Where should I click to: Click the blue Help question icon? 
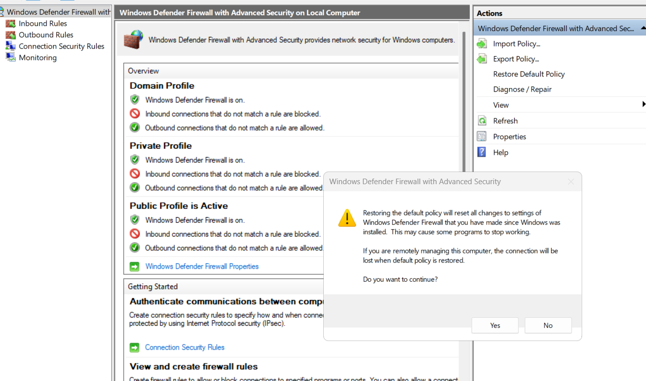(482, 152)
